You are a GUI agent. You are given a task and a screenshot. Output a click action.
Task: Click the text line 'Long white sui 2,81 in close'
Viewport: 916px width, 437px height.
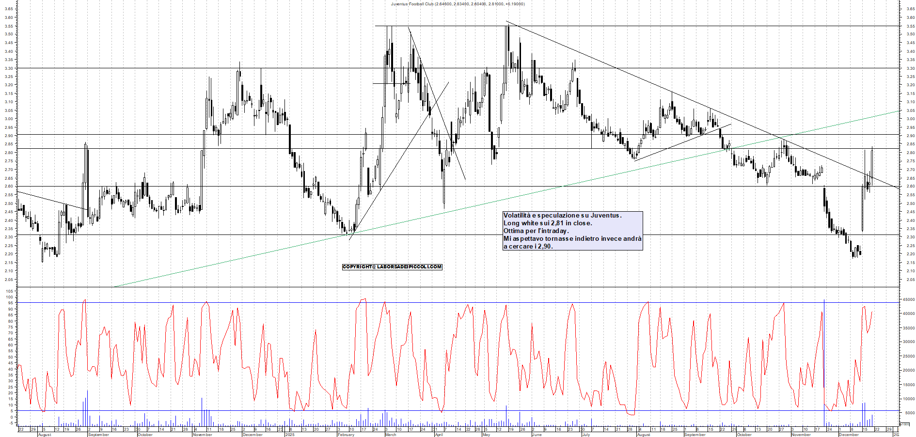(x=547, y=223)
